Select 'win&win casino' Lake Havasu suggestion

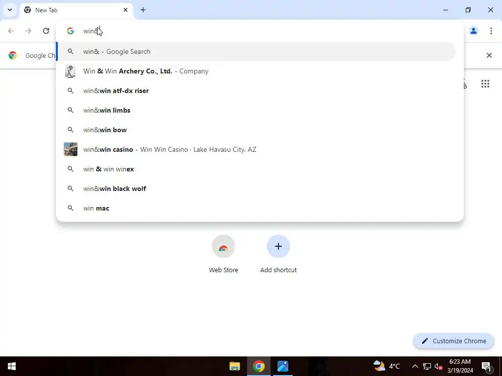tap(256, 149)
